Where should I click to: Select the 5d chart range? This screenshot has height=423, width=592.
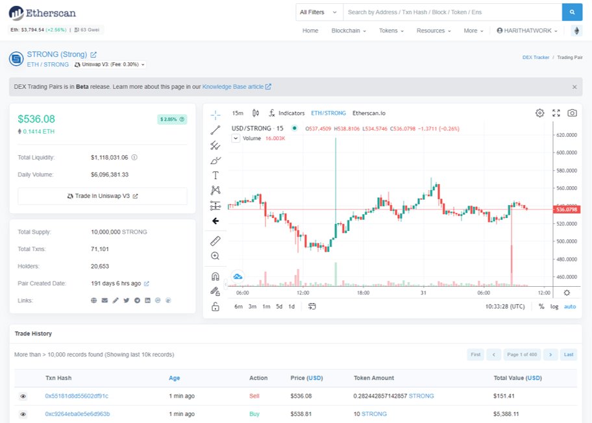[x=279, y=306]
